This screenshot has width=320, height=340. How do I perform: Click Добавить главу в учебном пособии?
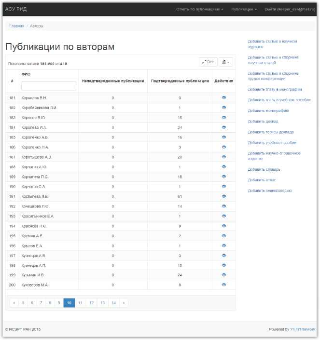(x=279, y=100)
